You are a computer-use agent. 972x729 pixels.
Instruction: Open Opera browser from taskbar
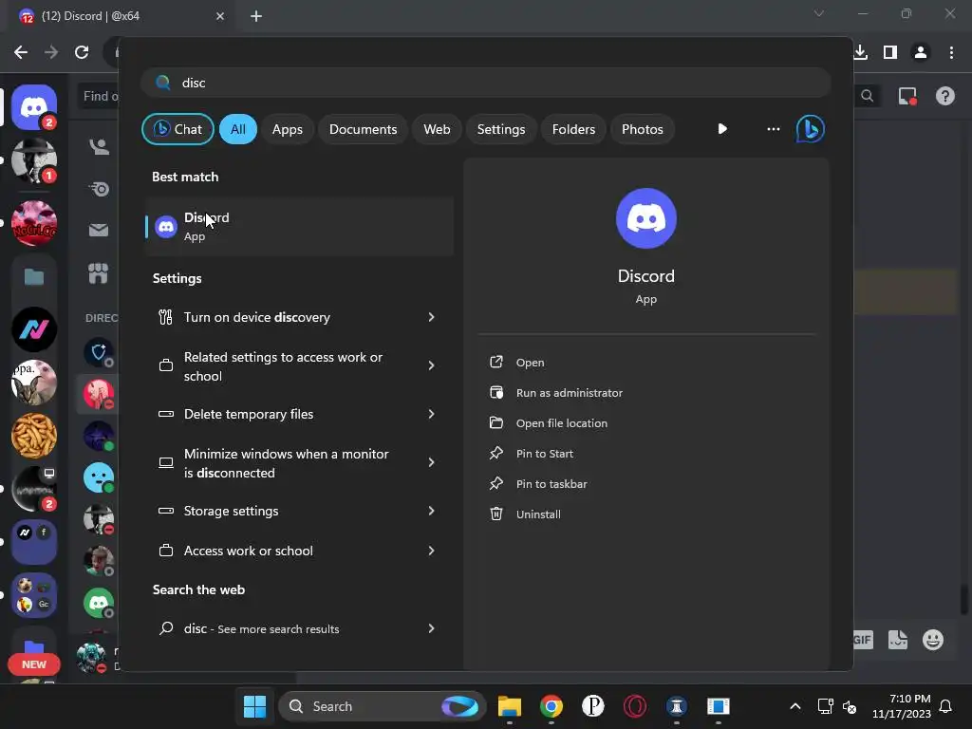point(635,706)
